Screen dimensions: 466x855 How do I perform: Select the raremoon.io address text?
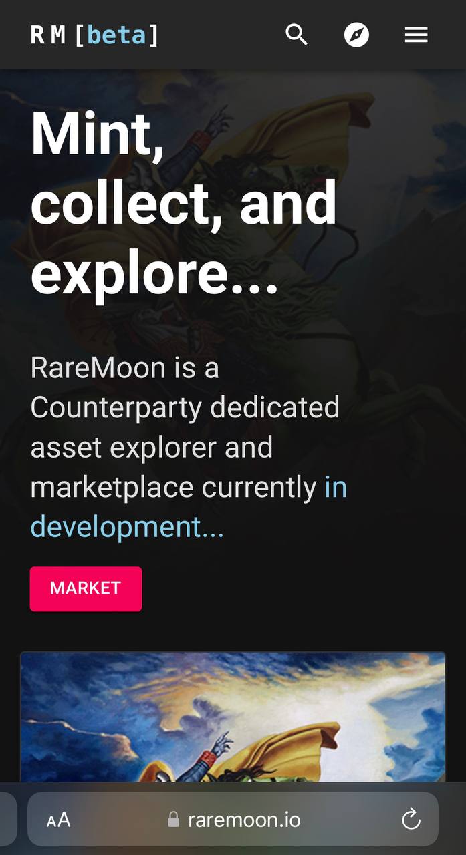(244, 820)
